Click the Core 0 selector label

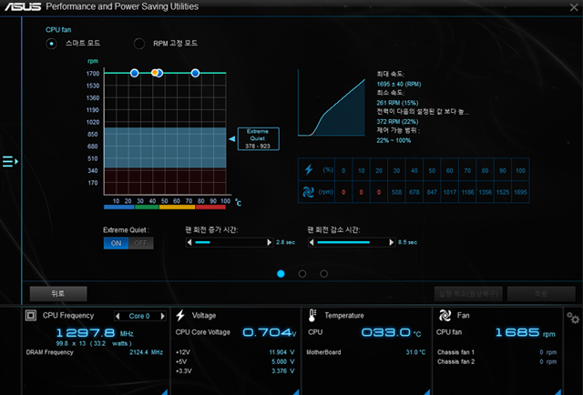[x=139, y=316]
